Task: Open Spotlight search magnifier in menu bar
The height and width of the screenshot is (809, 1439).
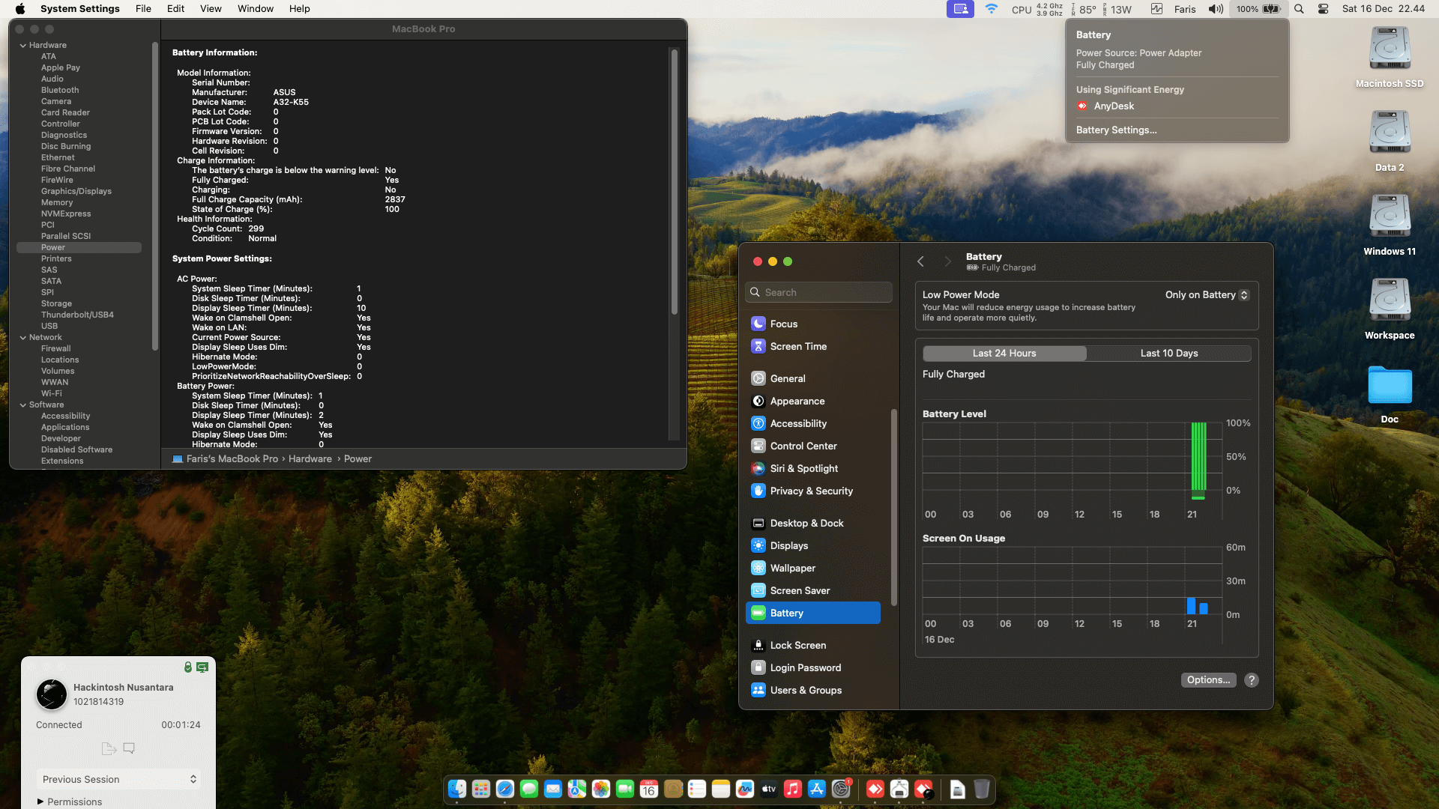Action: 1299,9
